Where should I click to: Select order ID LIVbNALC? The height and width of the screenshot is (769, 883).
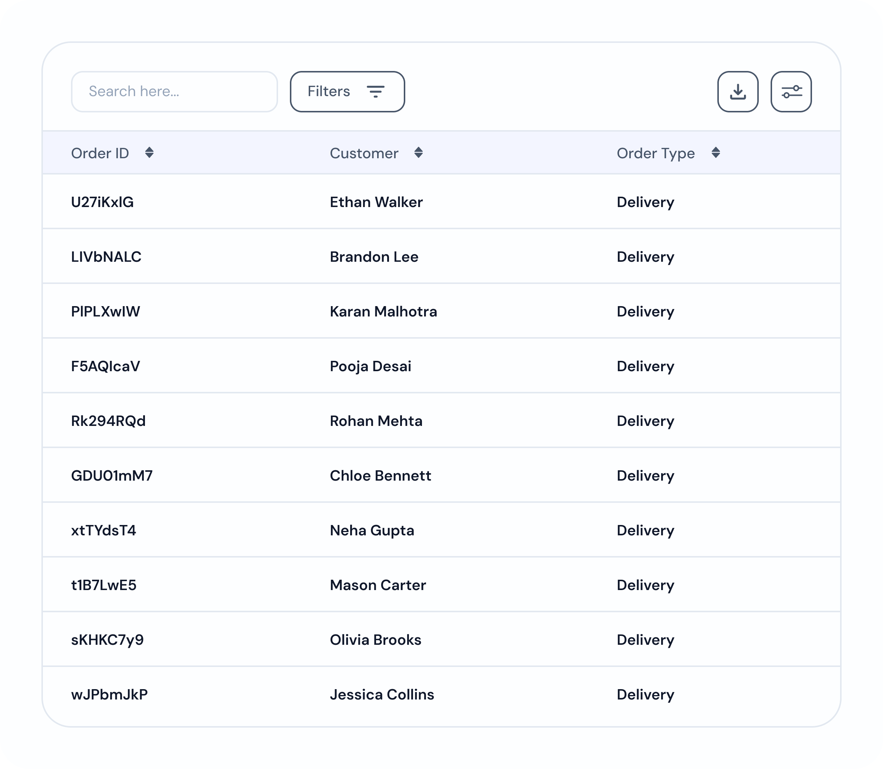click(106, 257)
